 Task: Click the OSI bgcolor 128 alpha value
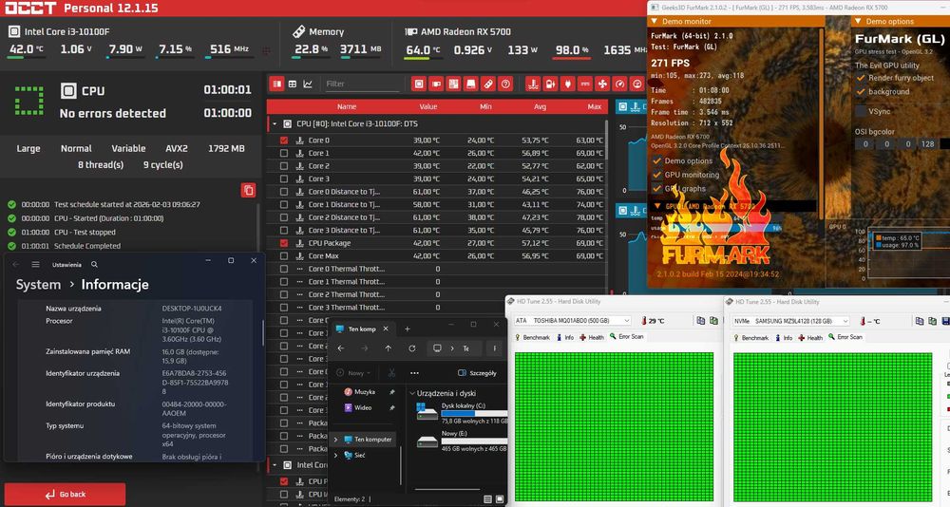pyautogui.click(x=927, y=144)
